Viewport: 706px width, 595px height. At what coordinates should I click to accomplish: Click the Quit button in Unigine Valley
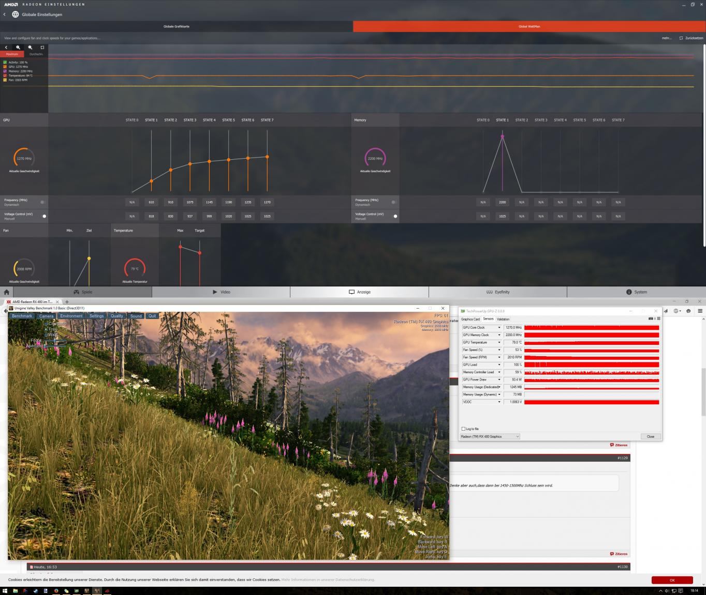pos(152,316)
